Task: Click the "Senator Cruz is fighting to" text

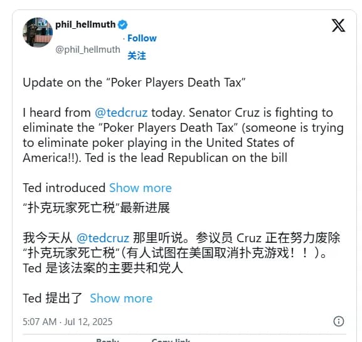Action: (261, 113)
